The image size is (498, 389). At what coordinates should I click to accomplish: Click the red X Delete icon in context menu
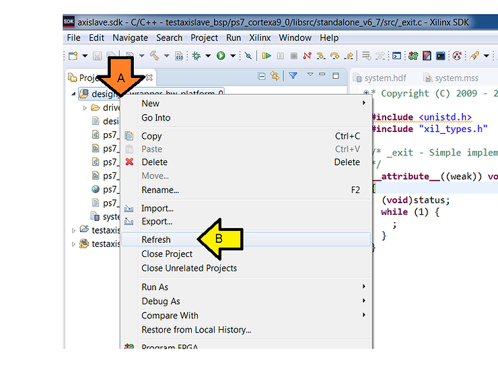129,162
